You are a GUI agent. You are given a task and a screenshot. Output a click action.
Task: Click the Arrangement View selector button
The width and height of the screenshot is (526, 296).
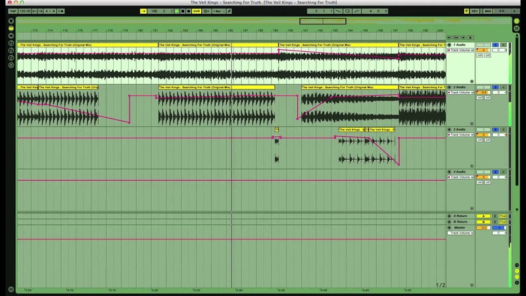[517, 21]
